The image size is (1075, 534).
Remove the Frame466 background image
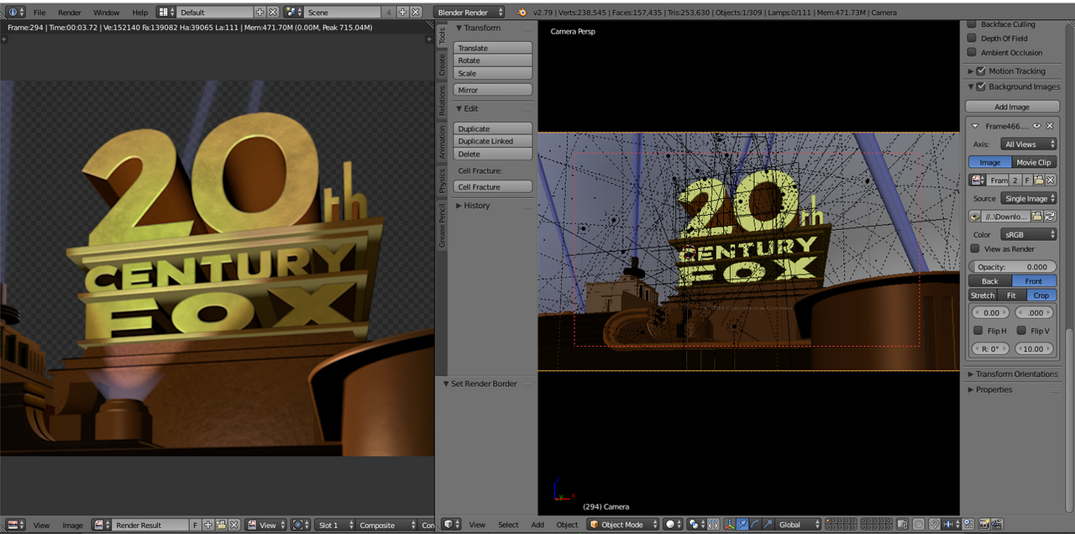1049,126
